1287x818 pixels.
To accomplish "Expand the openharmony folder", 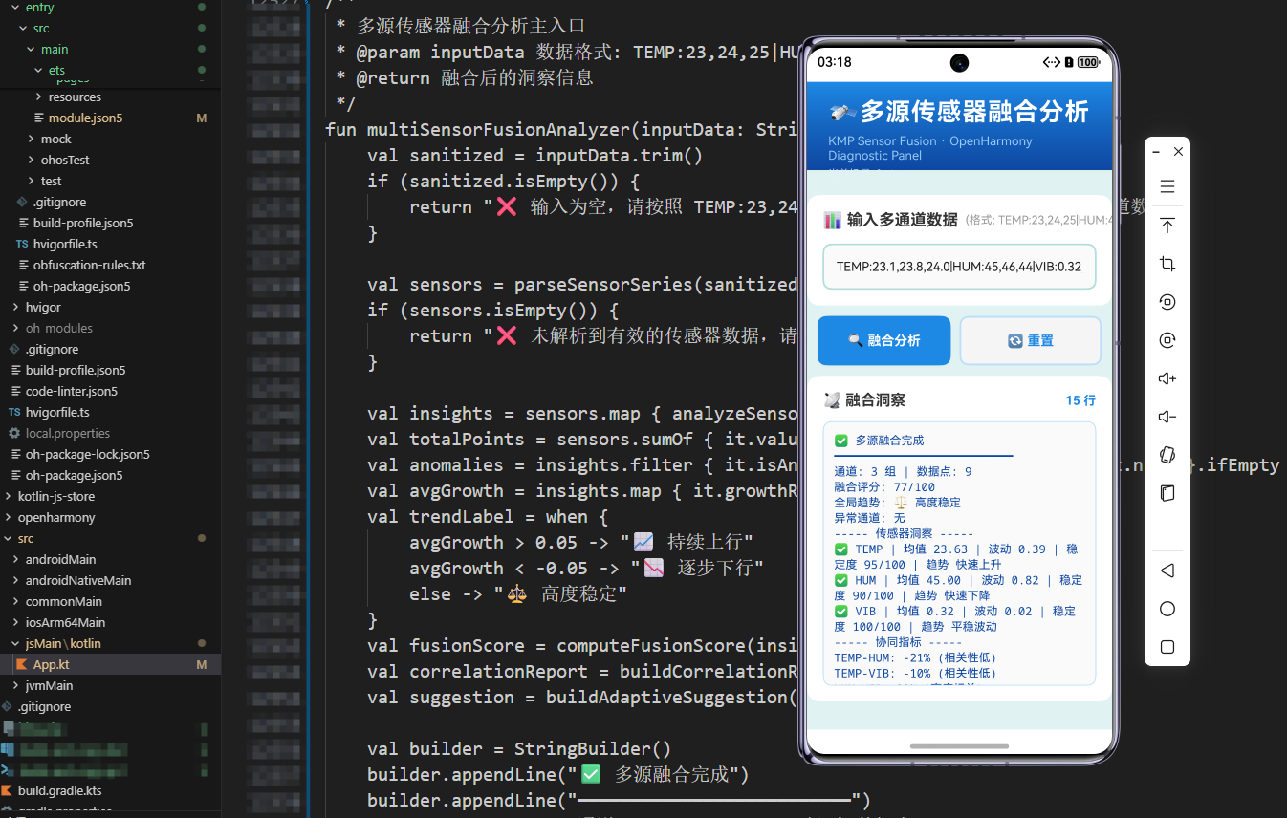I will (x=9, y=517).
